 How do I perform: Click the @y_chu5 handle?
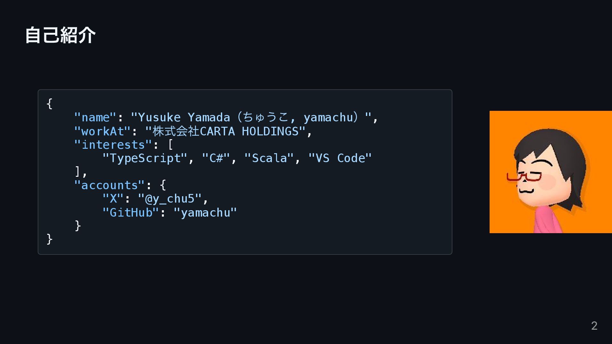pyautogui.click(x=170, y=199)
